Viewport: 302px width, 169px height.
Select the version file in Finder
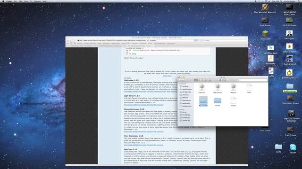[x=233, y=100]
